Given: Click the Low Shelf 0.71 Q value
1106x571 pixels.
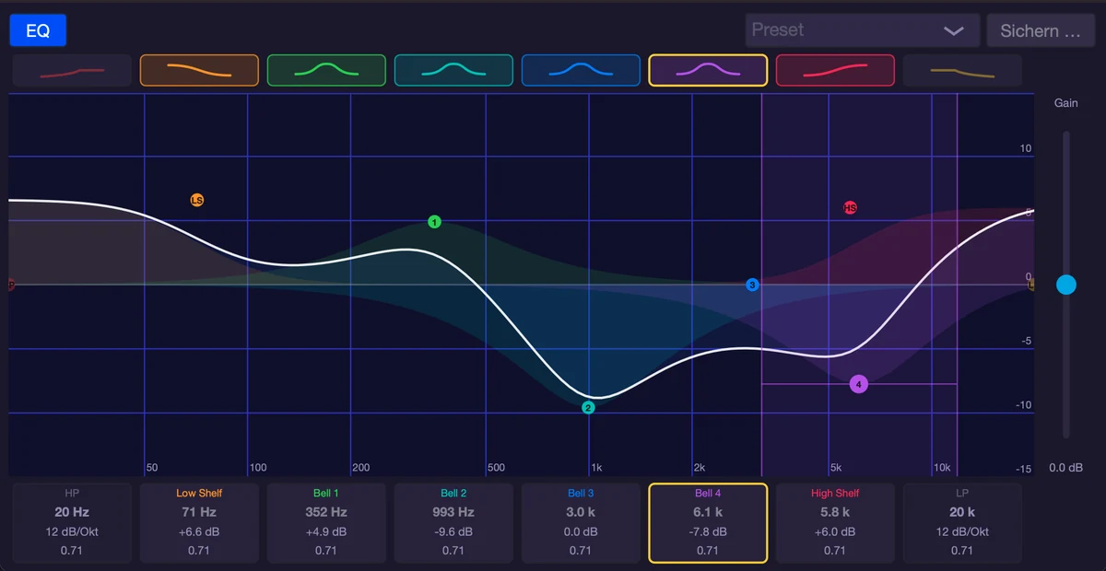Looking at the screenshot, I should pos(199,551).
